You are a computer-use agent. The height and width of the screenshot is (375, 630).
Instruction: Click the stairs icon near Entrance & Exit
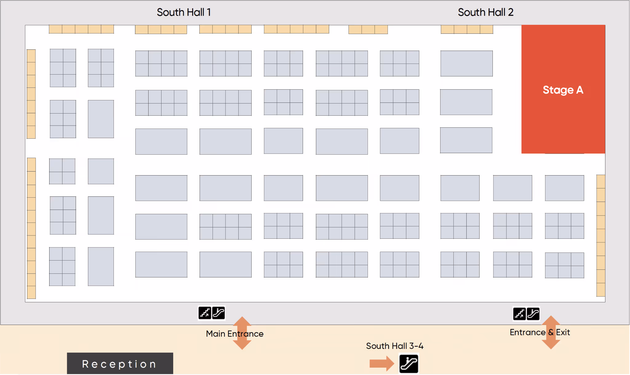pyautogui.click(x=519, y=314)
